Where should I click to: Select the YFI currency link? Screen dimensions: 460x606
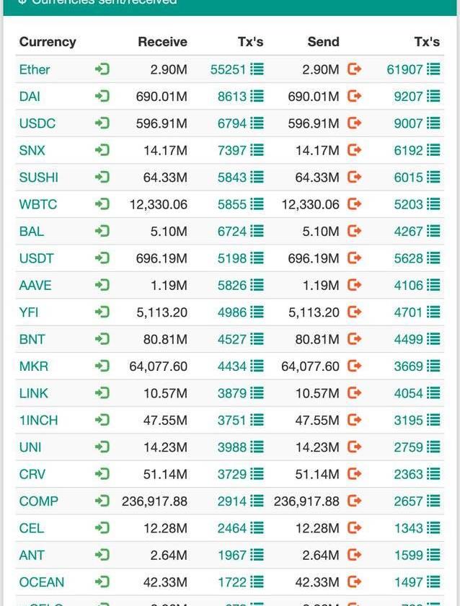coord(29,312)
